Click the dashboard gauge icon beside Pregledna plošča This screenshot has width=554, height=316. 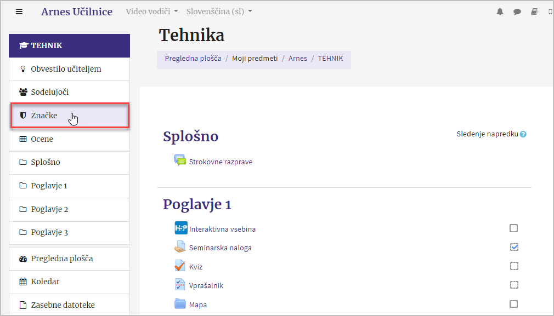[23, 258]
